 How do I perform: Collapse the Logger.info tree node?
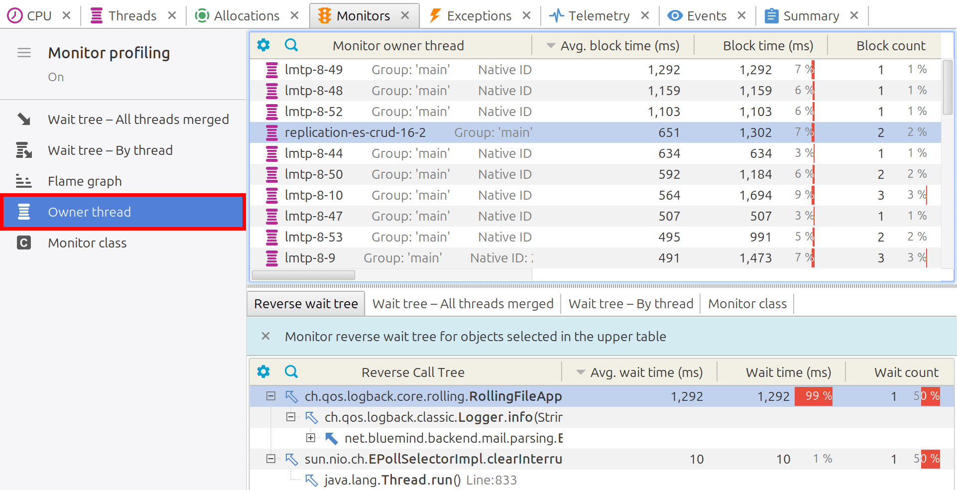(291, 417)
